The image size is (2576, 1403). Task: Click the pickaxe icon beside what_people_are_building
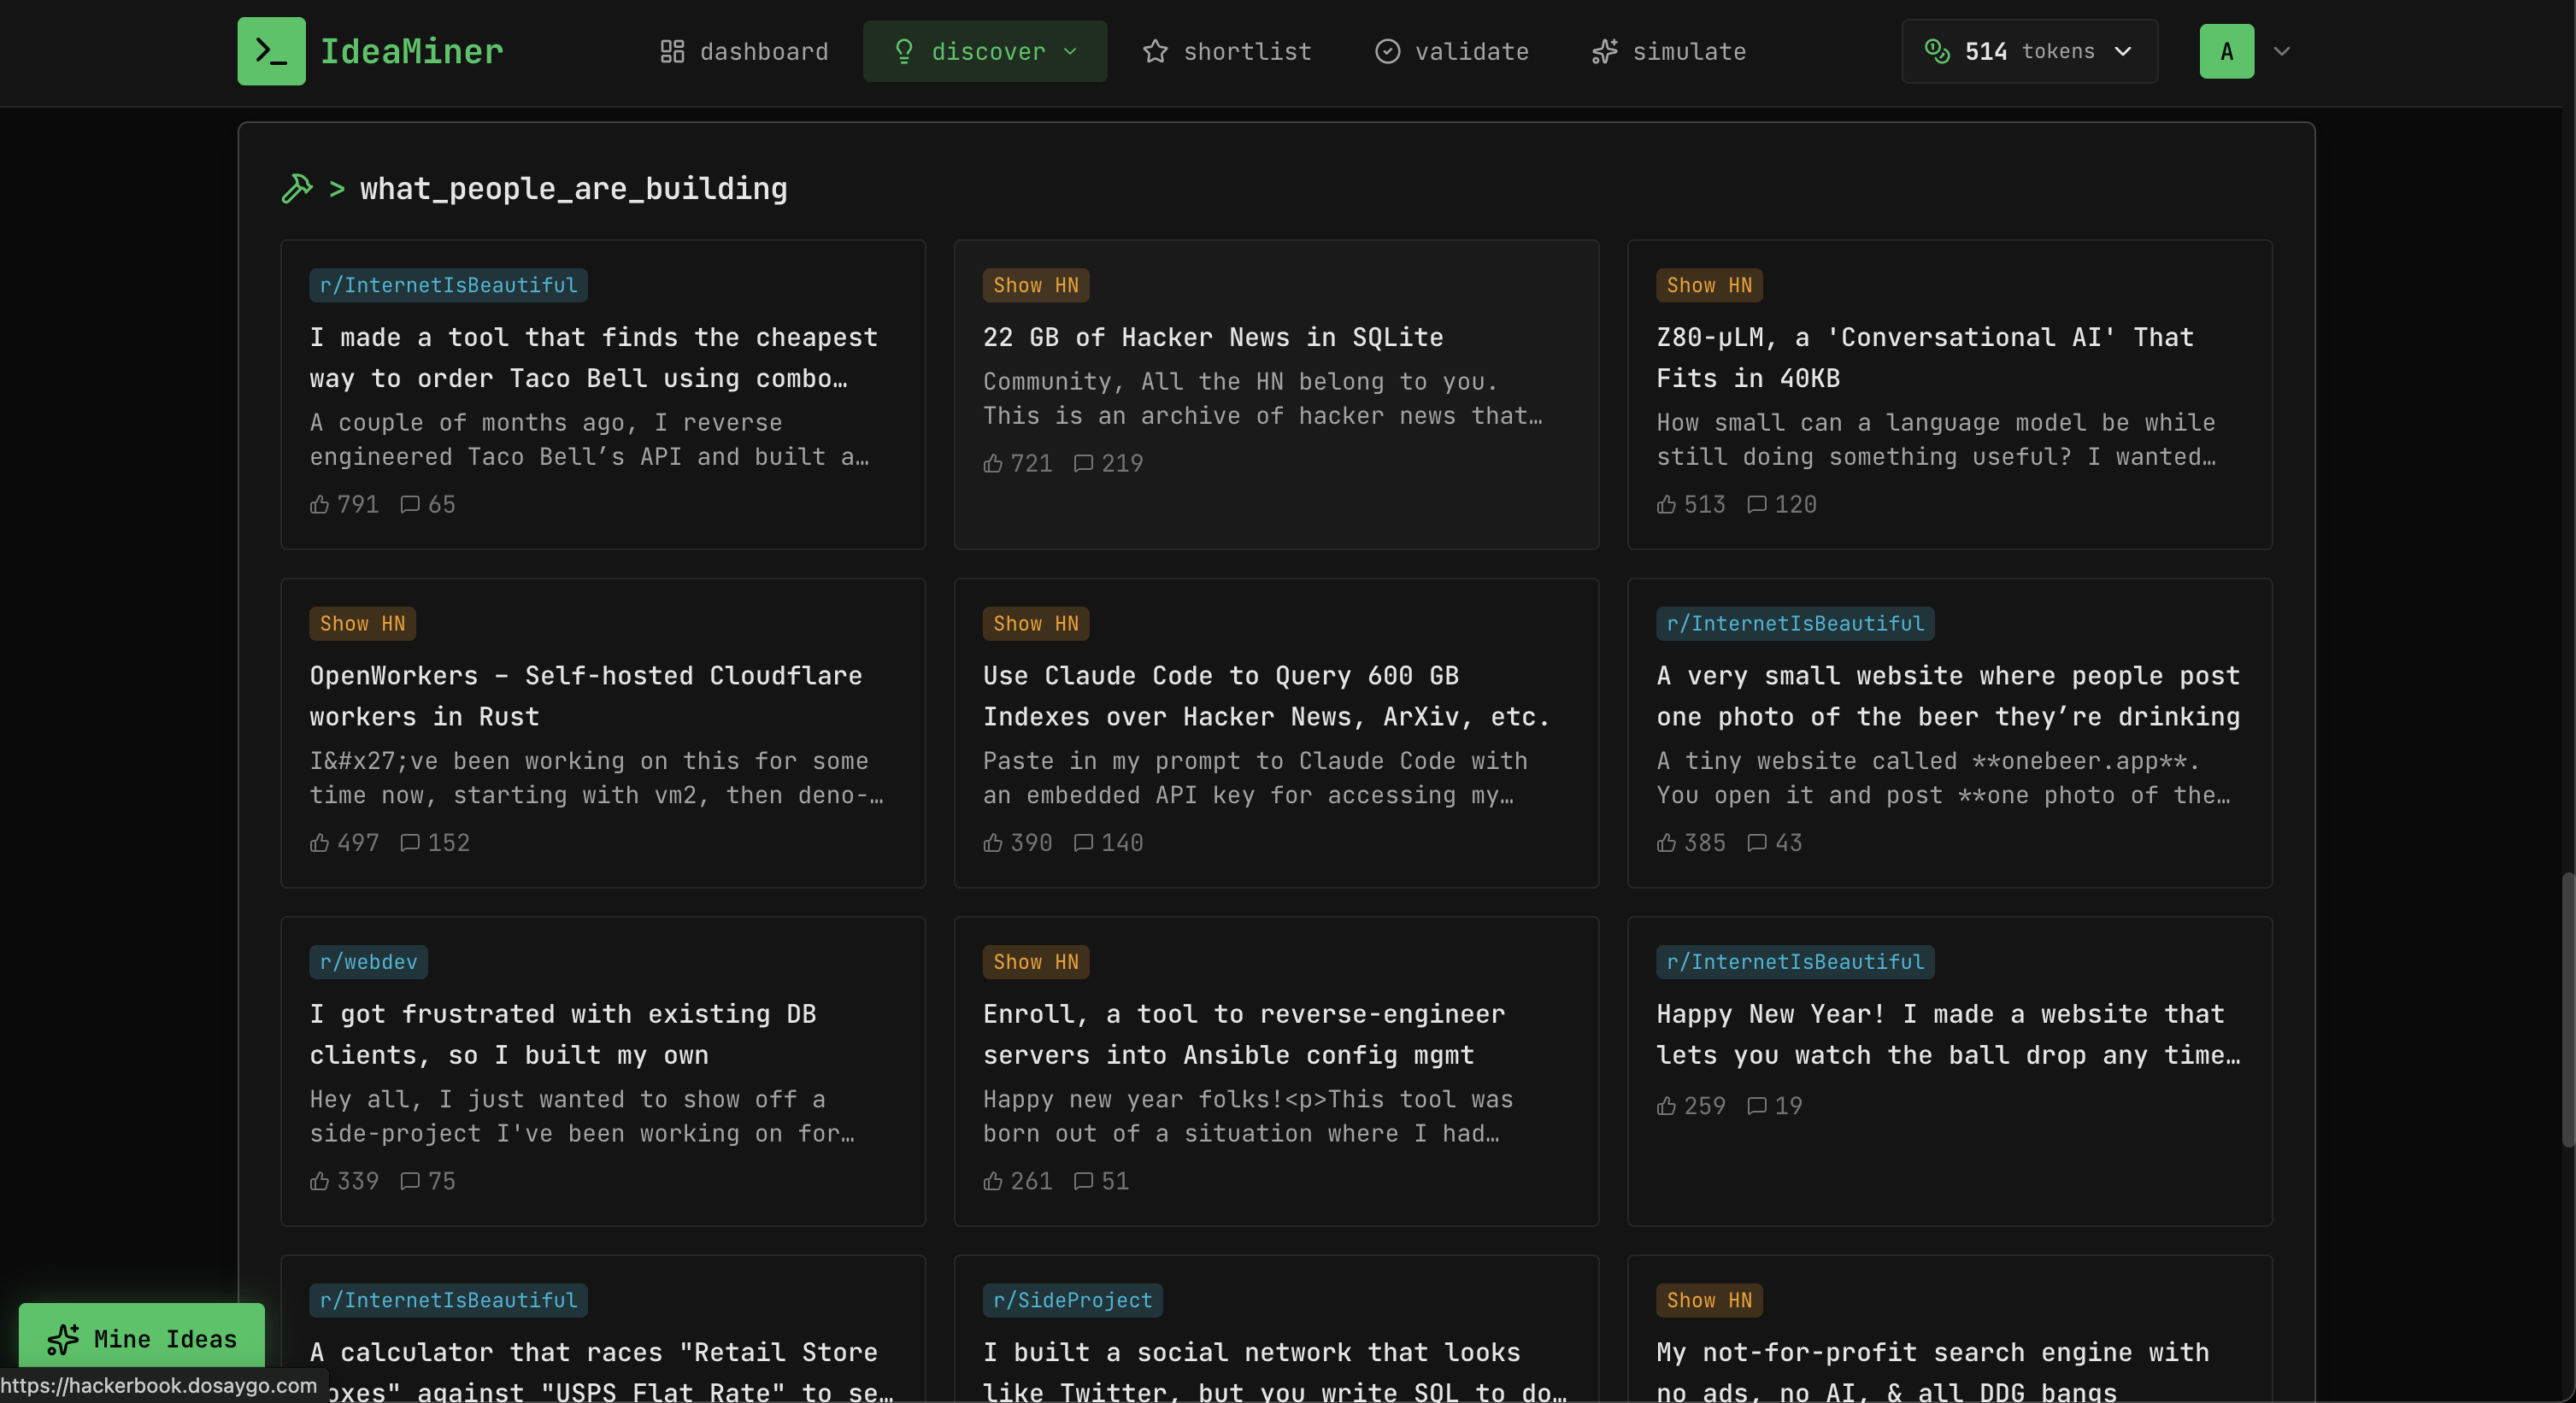tap(297, 189)
